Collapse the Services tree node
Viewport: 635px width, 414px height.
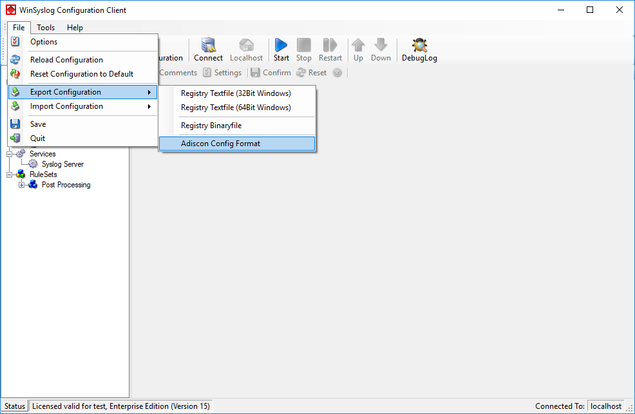point(9,154)
